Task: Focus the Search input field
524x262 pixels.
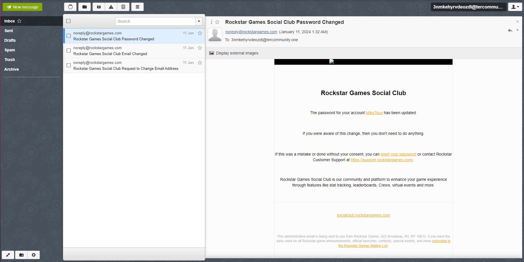Action: click(x=155, y=21)
